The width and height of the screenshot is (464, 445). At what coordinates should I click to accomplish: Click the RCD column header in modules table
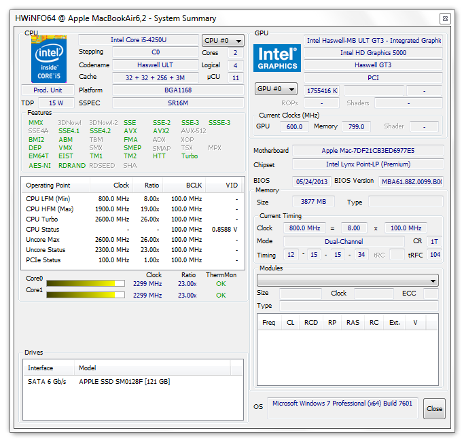[311, 323]
